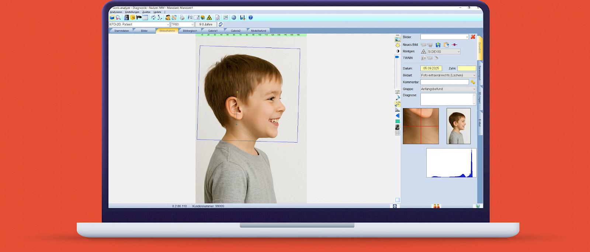Open the Einstellungen menu
Screen dimensions: 590x252
[x=132, y=12]
